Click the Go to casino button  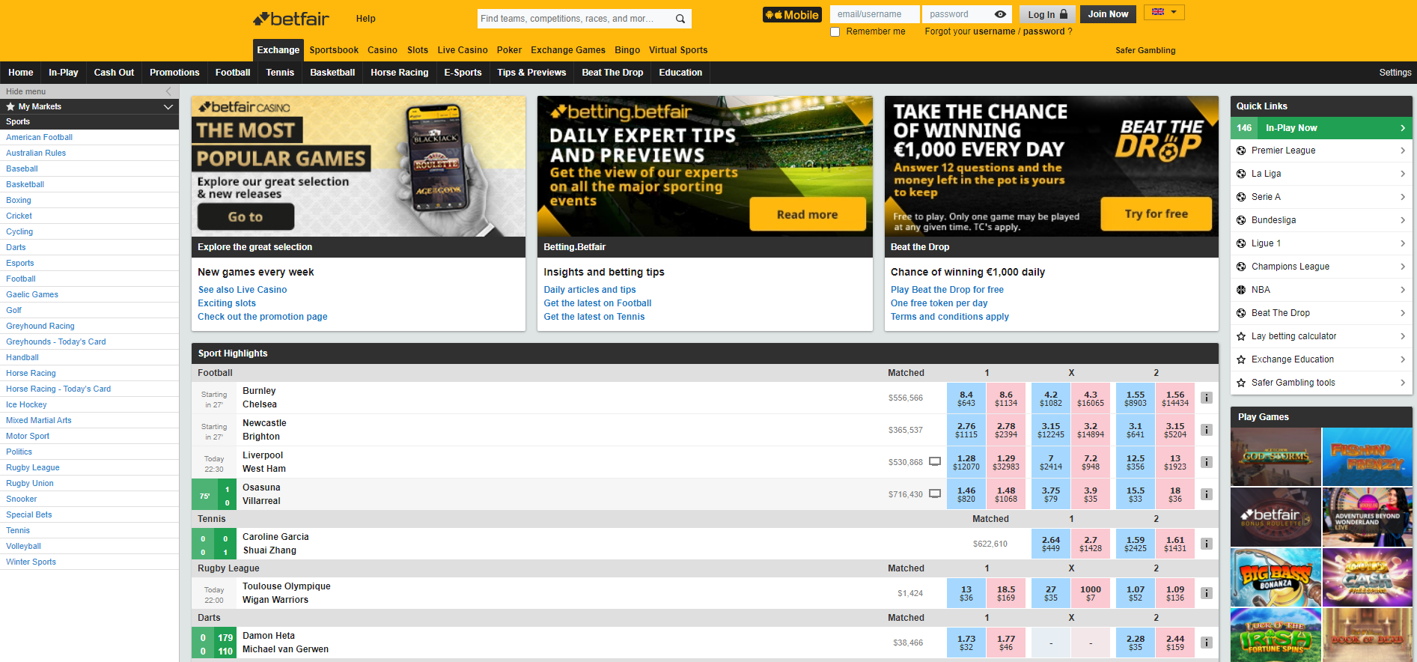tap(246, 216)
